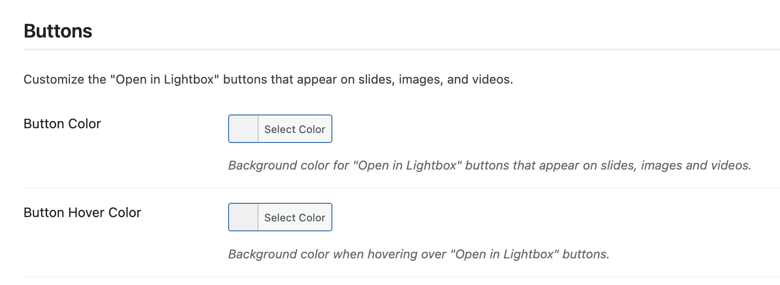Click the Button Hover Color swatch preview
Image resolution: width=780 pixels, height=285 pixels.
click(x=243, y=218)
